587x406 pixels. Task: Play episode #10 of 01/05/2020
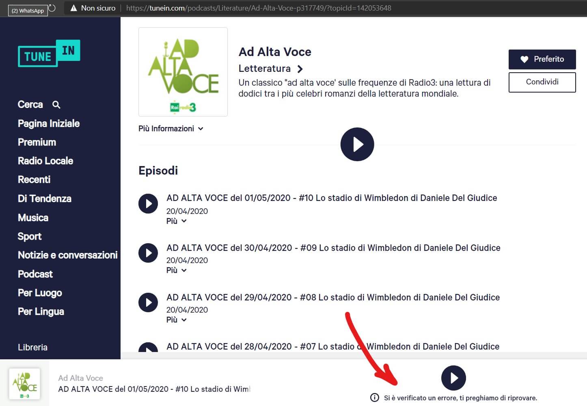148,203
